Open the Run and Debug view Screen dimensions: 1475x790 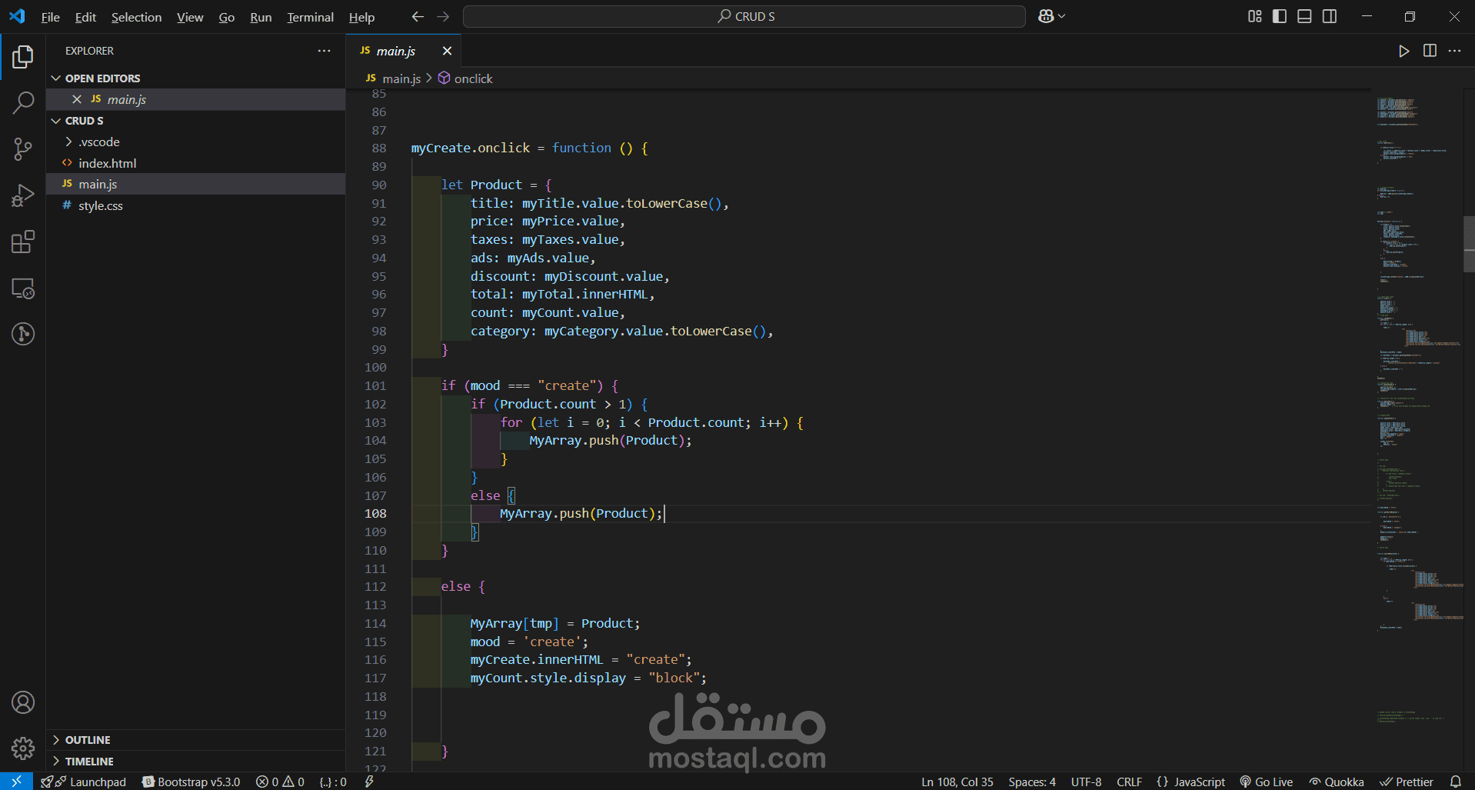(23, 195)
